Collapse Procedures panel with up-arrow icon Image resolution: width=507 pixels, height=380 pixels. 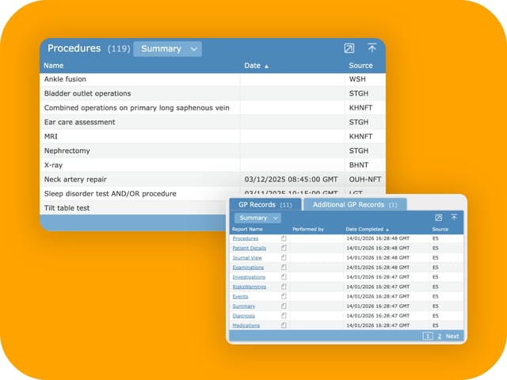[372, 48]
